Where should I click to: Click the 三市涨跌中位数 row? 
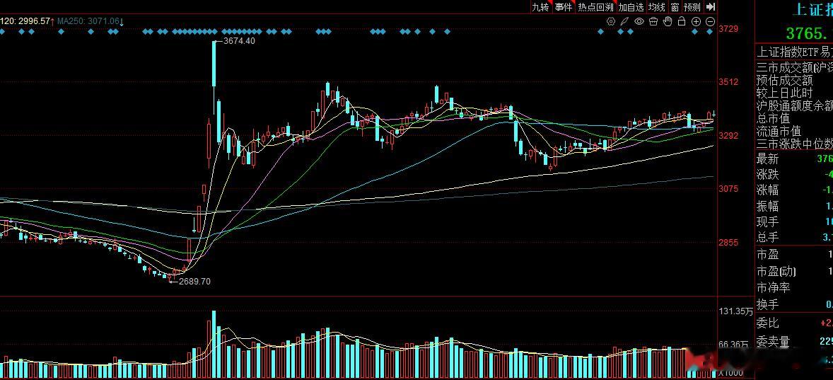click(x=794, y=144)
